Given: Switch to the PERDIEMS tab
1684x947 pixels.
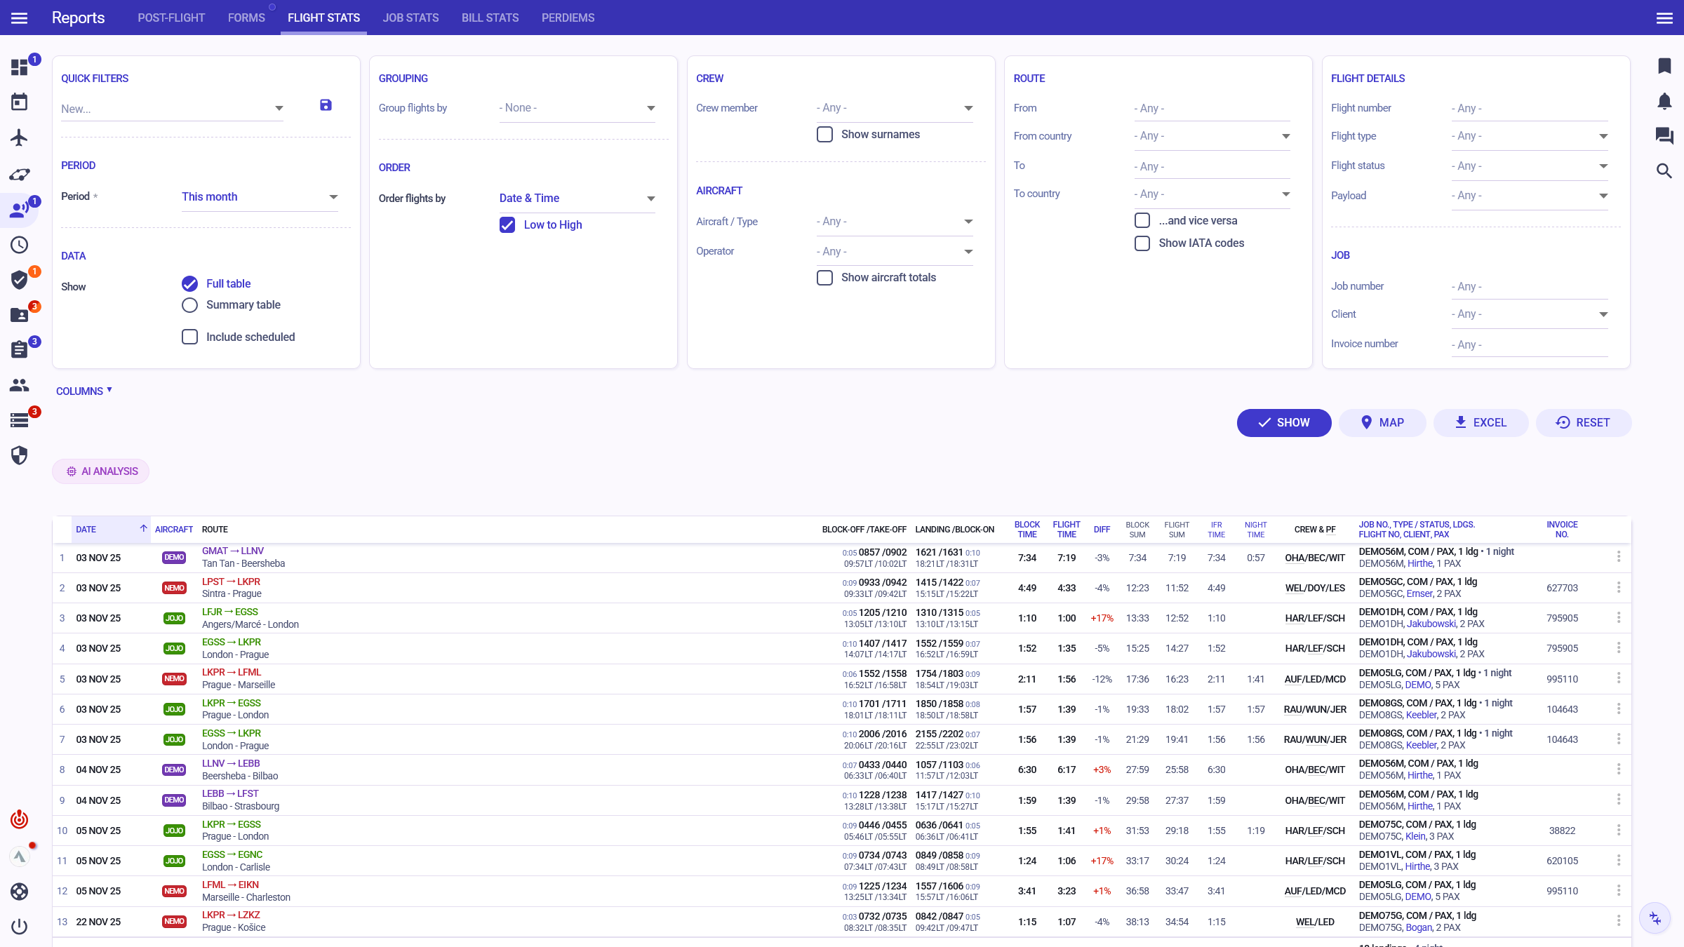Looking at the screenshot, I should [568, 18].
